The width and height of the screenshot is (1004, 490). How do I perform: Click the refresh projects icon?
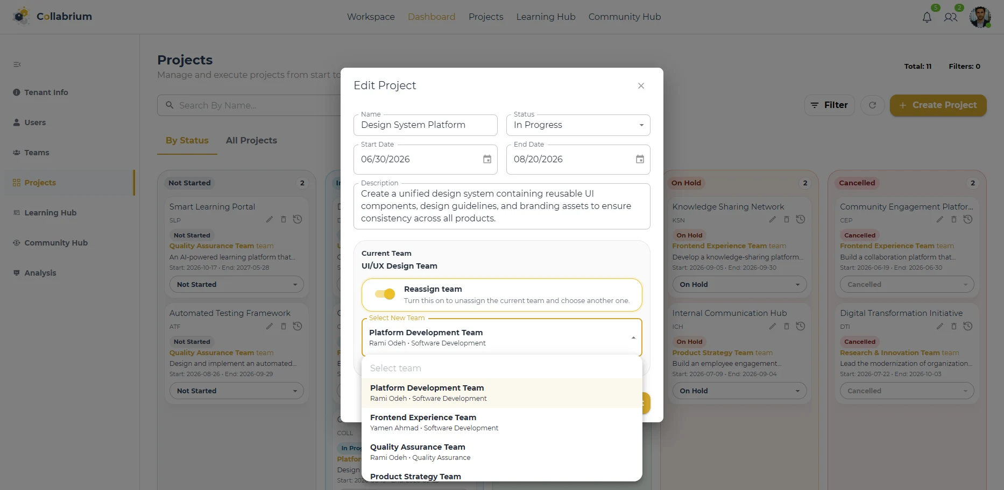tap(873, 105)
